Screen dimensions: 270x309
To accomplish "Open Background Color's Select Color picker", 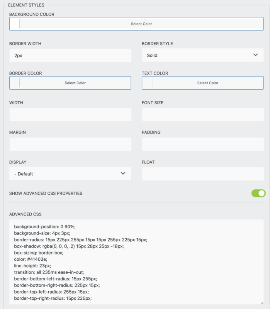I will click(x=141, y=24).
